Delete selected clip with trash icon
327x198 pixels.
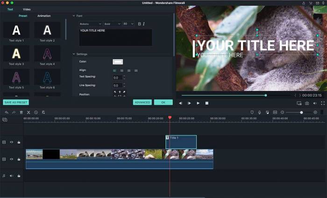[x=21, y=112]
